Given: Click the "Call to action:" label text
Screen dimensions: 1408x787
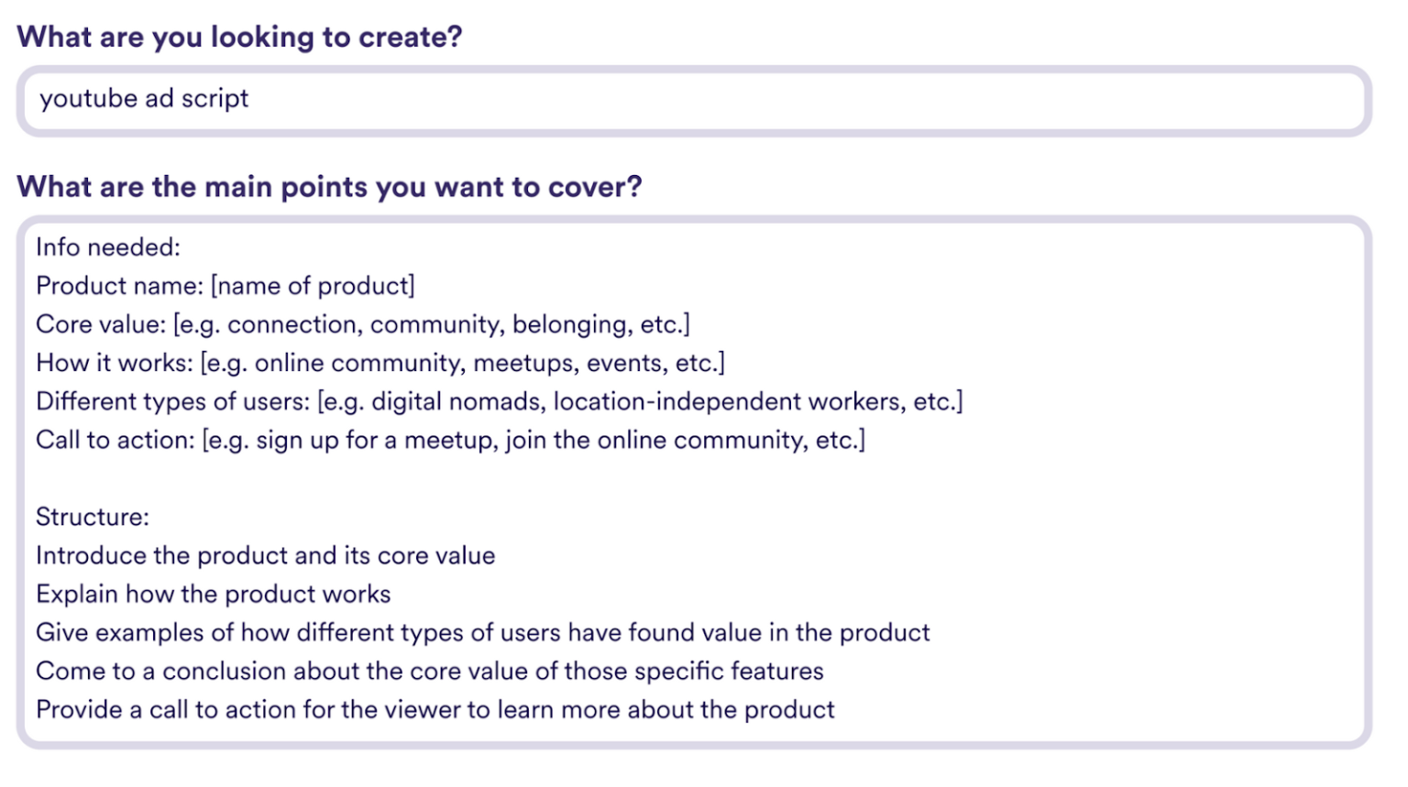Looking at the screenshot, I should (115, 440).
